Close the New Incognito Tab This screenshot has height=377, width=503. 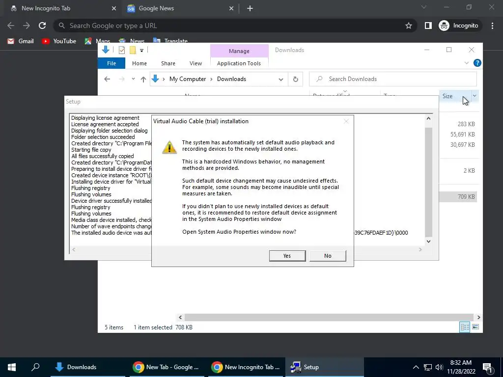tap(114, 8)
